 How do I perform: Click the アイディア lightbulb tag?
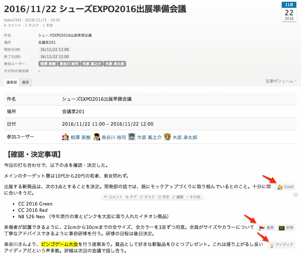pyautogui.click(x=281, y=245)
